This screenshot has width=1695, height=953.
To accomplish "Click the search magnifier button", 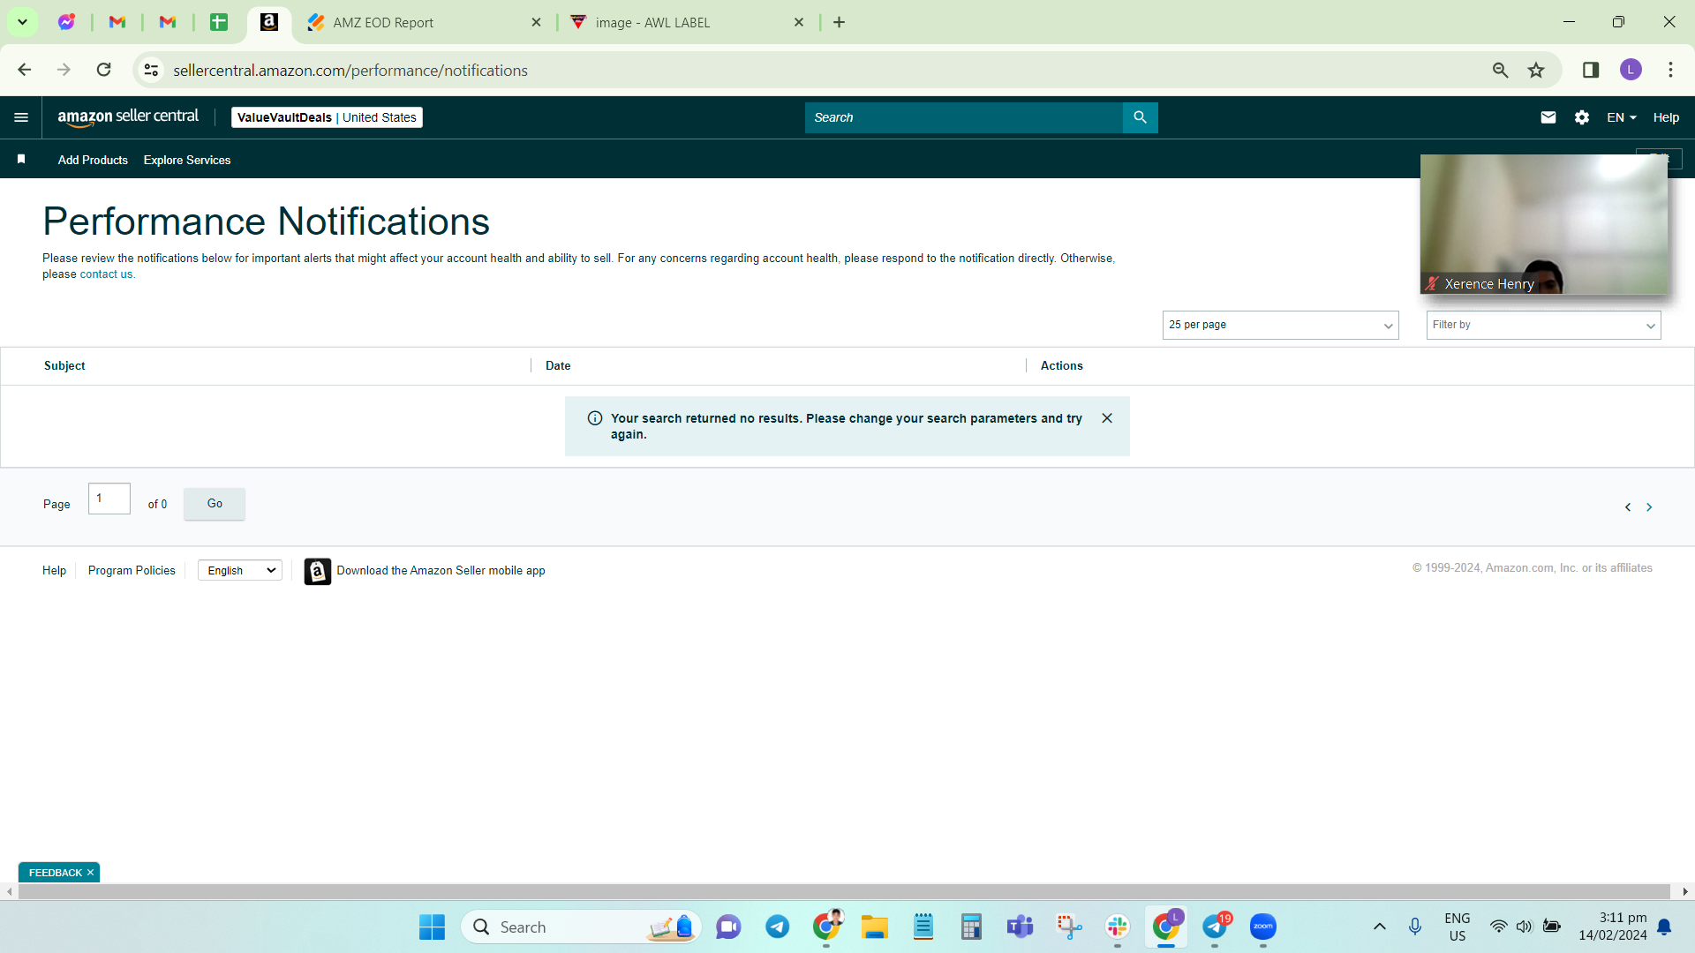I will coord(1140,117).
